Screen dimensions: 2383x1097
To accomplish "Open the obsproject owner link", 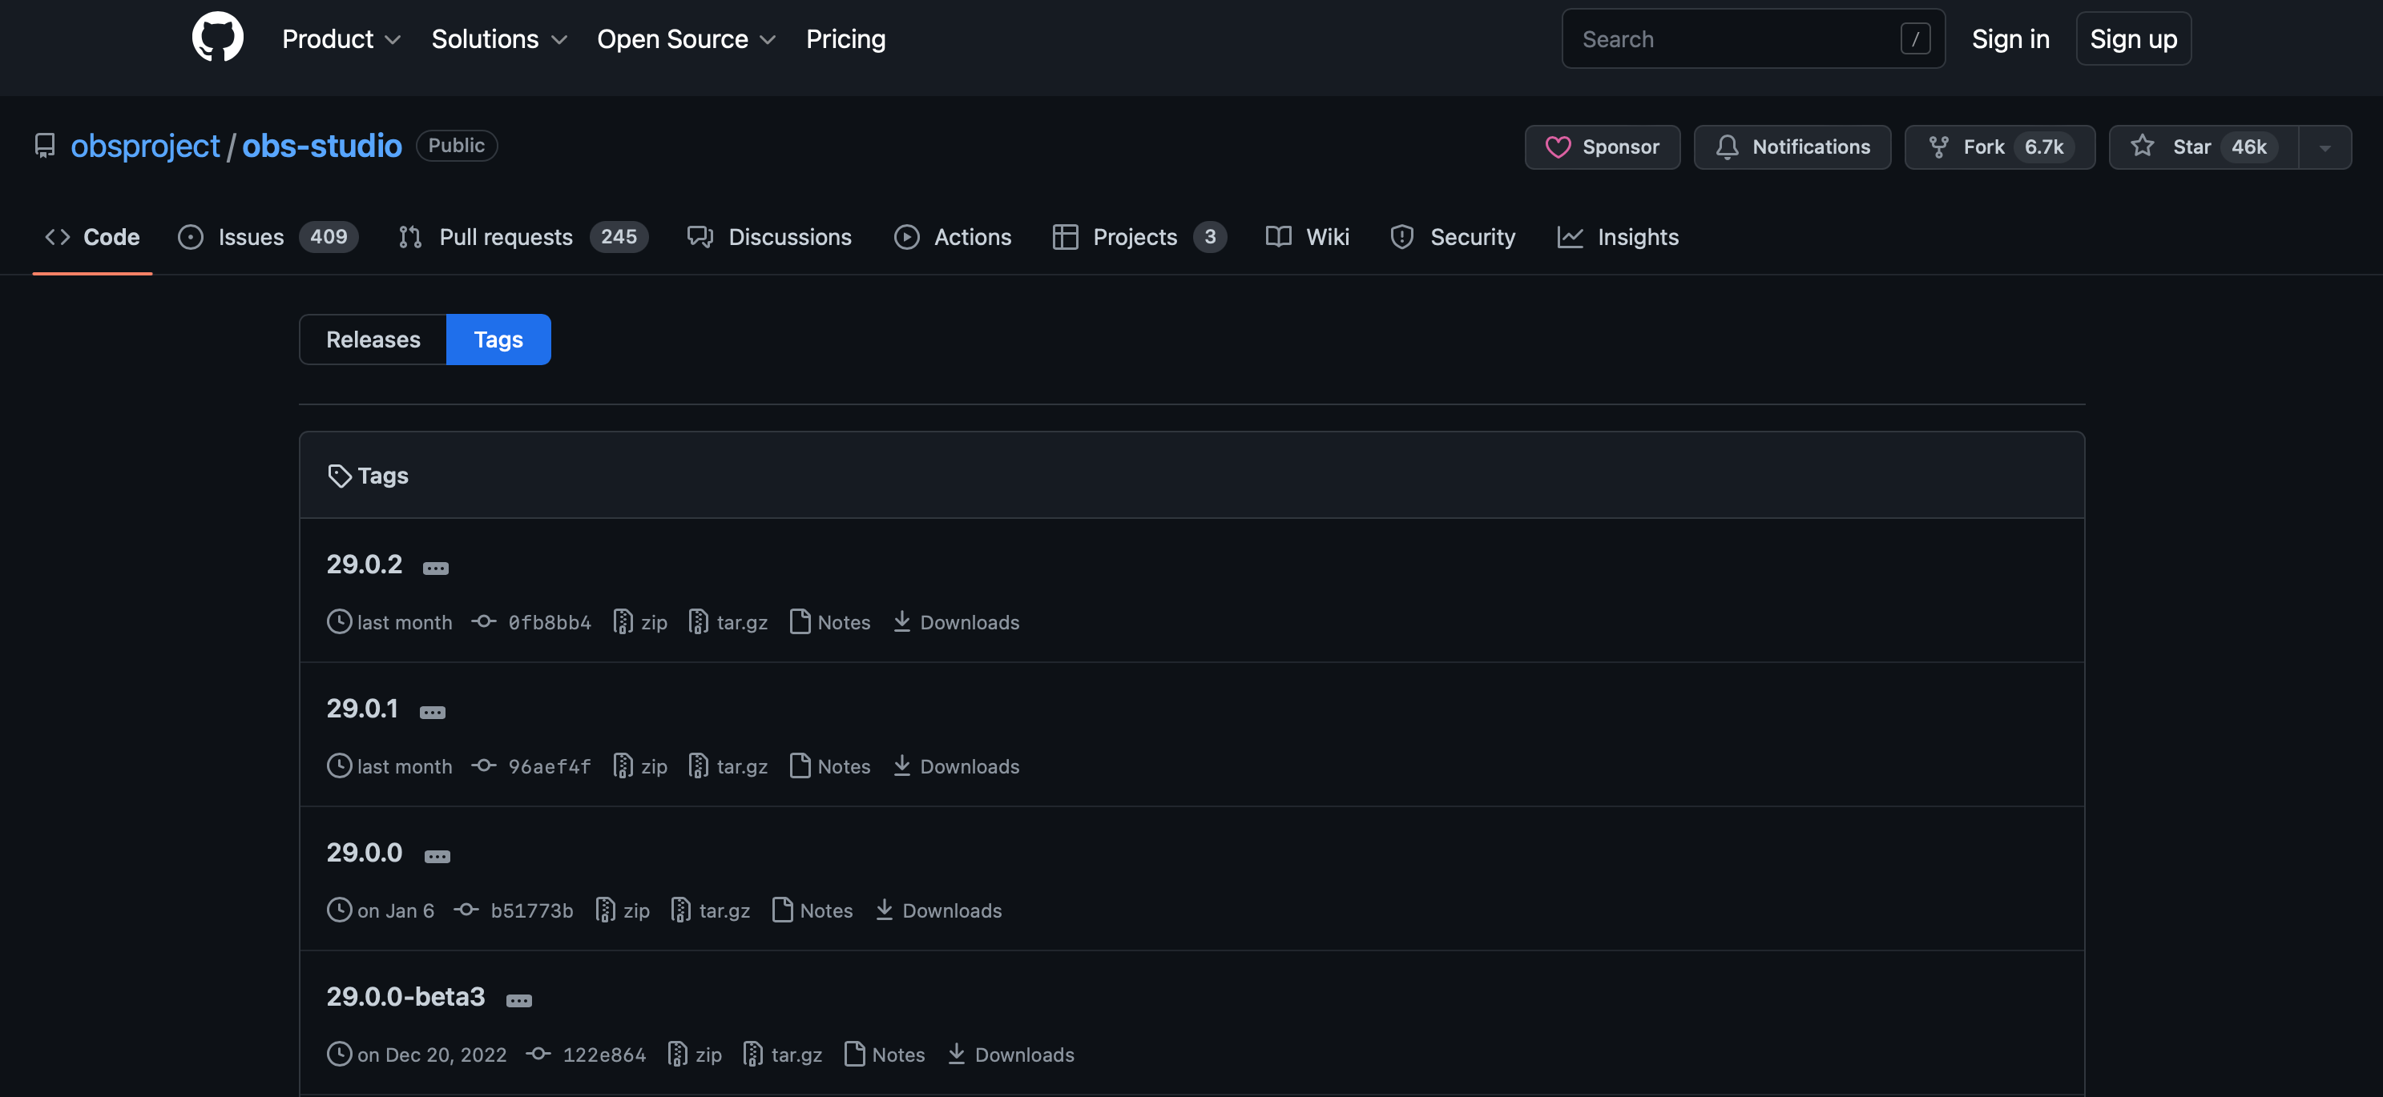I will tap(145, 146).
